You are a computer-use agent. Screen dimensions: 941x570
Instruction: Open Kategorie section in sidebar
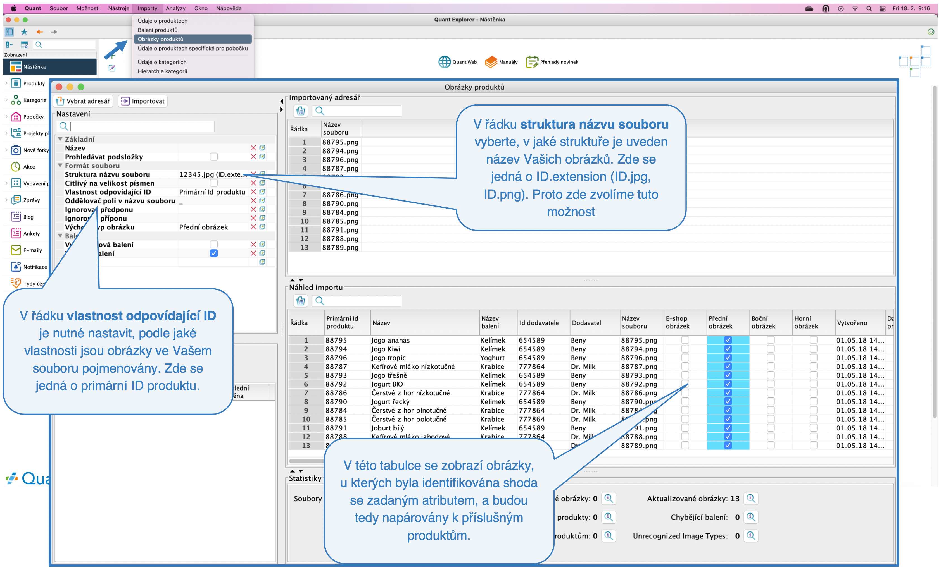(x=28, y=100)
